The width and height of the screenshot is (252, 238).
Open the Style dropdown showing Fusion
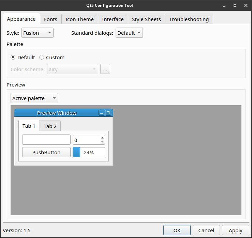click(37, 33)
